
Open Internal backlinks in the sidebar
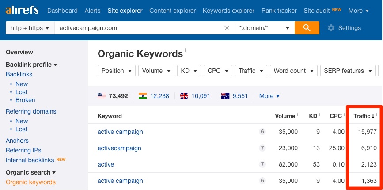pyautogui.click(x=30, y=160)
